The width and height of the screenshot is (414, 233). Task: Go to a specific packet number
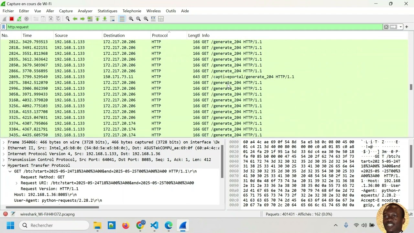point(90,19)
